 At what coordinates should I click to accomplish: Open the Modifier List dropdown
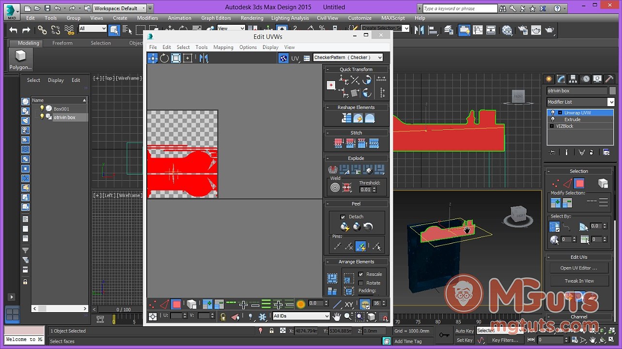coord(580,102)
